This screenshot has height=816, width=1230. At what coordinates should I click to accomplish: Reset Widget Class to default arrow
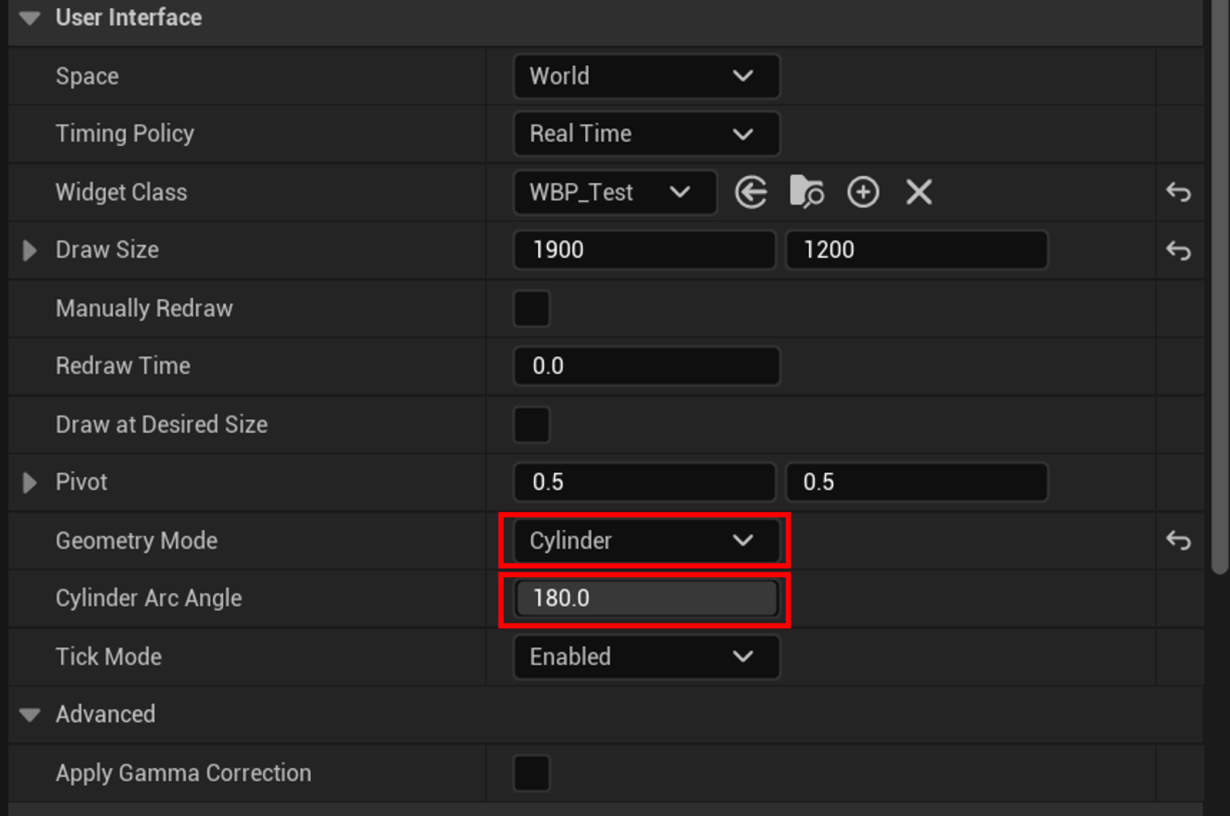[1178, 192]
